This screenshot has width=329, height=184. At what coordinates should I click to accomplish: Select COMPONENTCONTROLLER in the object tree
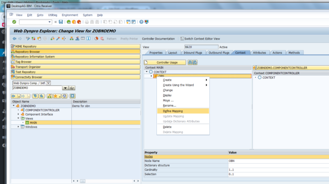point(42,110)
